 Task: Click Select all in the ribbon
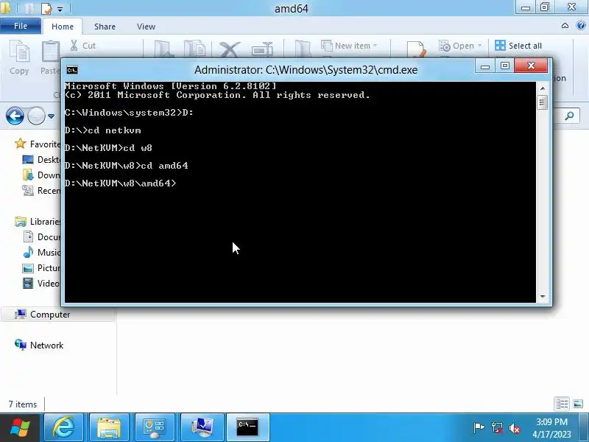(518, 46)
